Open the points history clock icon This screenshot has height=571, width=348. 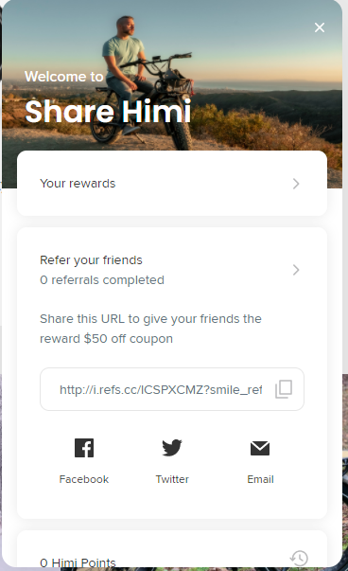(x=299, y=558)
